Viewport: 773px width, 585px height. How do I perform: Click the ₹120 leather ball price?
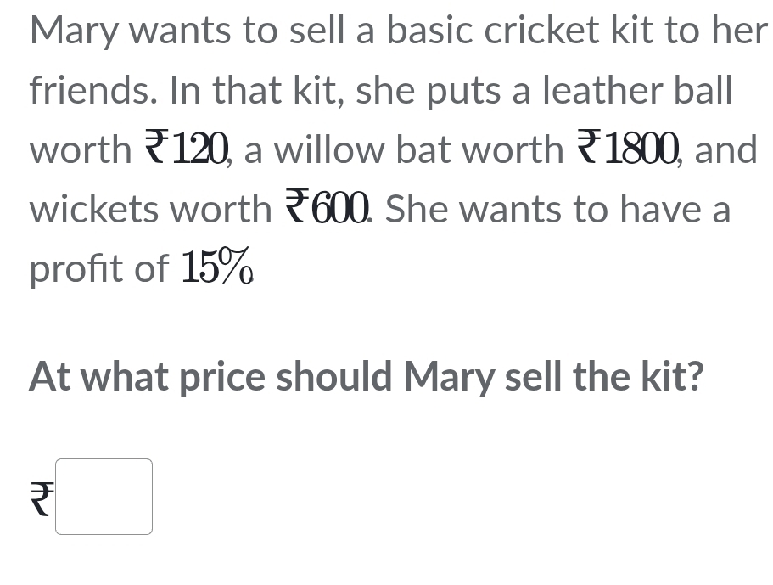[187, 149]
